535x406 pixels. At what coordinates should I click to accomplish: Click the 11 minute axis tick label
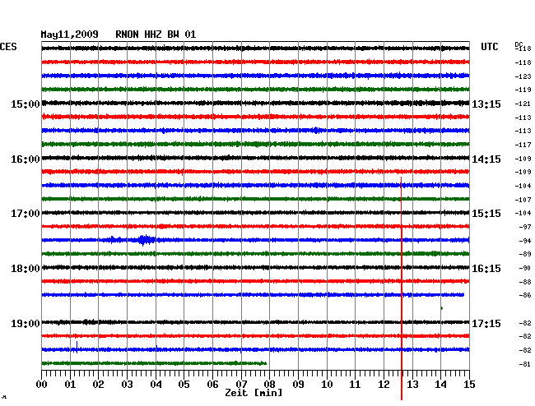[x=355, y=384]
